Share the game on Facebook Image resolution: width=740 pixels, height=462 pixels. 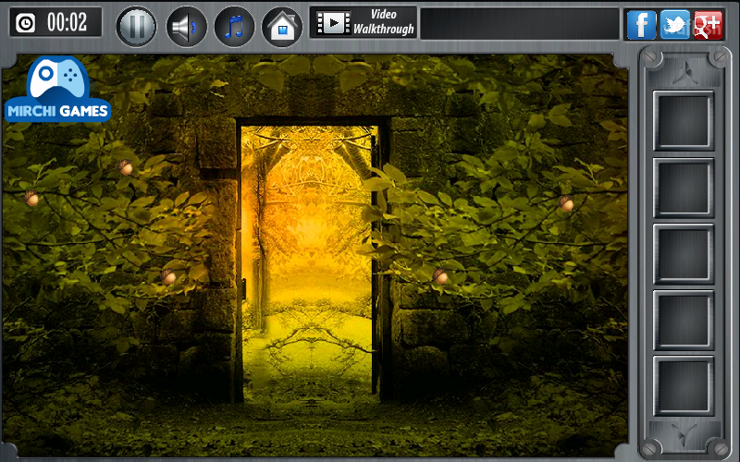pyautogui.click(x=641, y=25)
